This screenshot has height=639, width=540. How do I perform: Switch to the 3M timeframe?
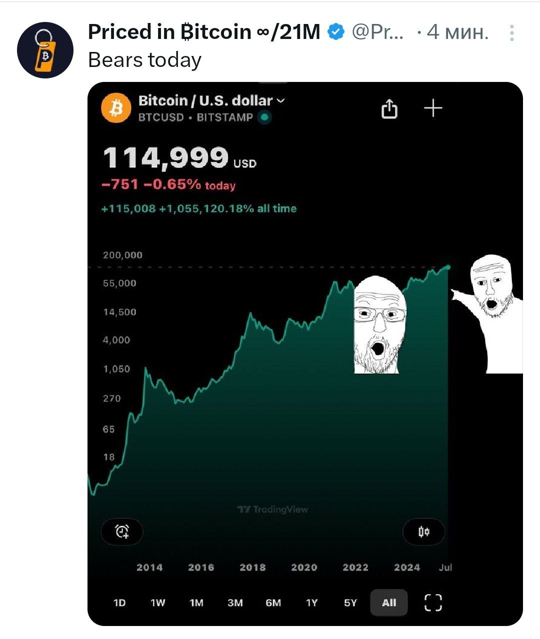point(235,603)
